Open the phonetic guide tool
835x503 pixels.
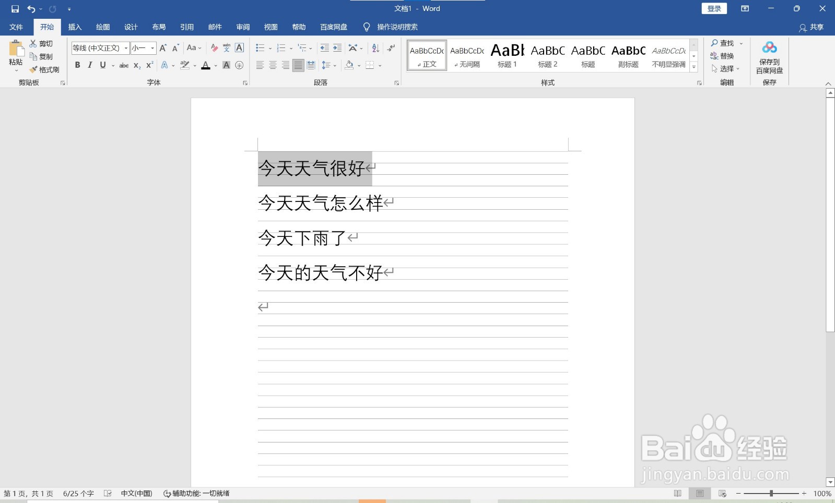[x=227, y=48]
